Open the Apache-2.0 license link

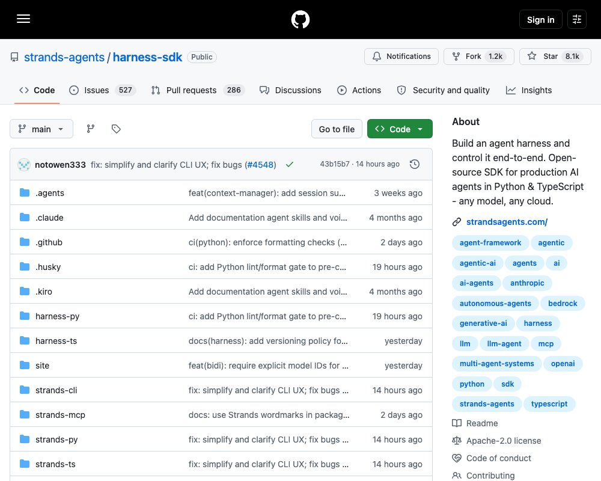point(503,441)
